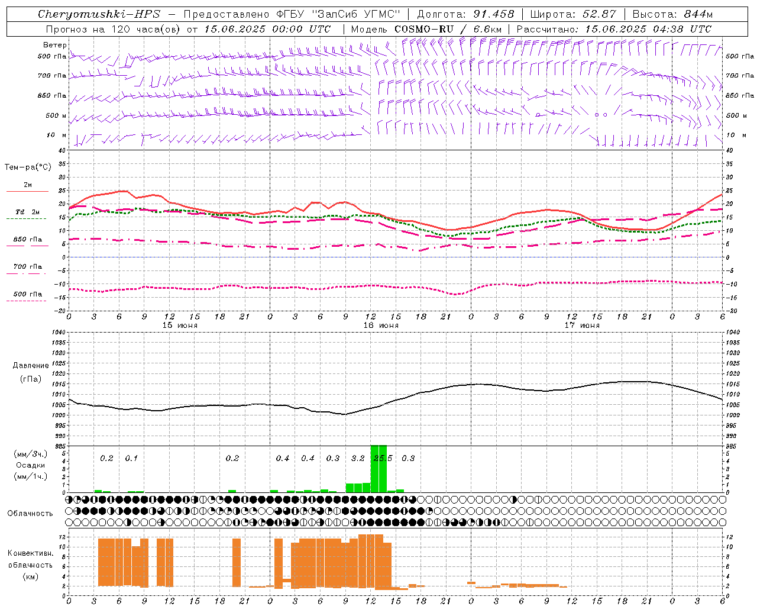Select Рассчитано: 15.06.2025 04:38 UTC timestamp
757x606 pixels.
614,28
